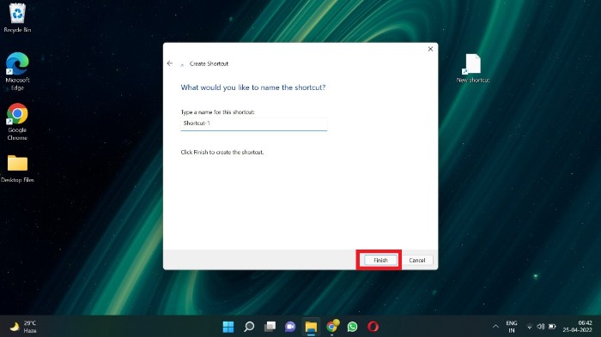Image resolution: width=601 pixels, height=337 pixels.
Task: Open Opera browser from the taskbar
Action: click(x=373, y=327)
